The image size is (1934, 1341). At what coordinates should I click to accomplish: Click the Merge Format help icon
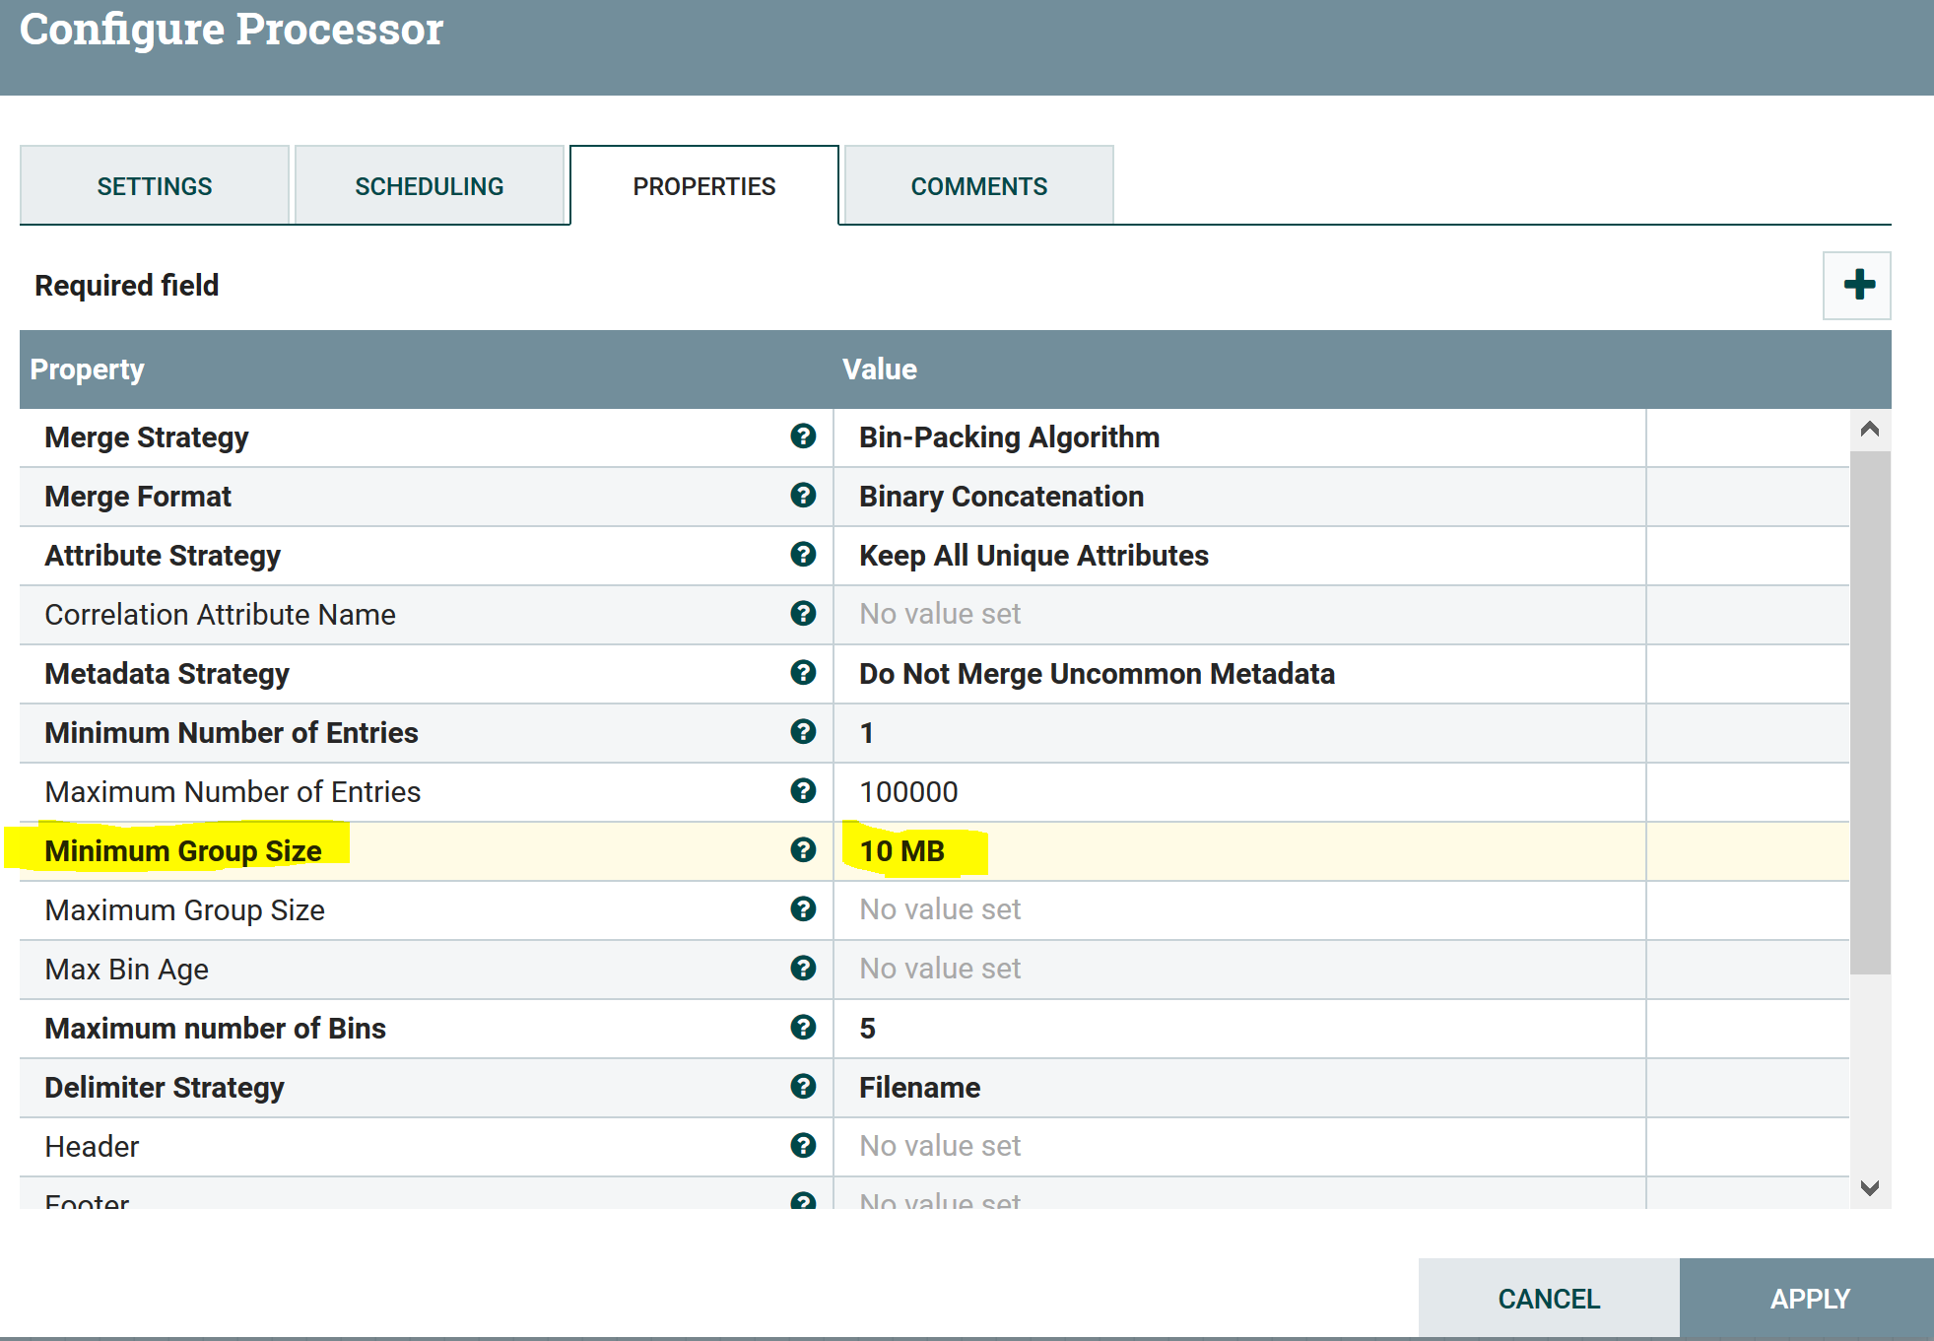(804, 496)
